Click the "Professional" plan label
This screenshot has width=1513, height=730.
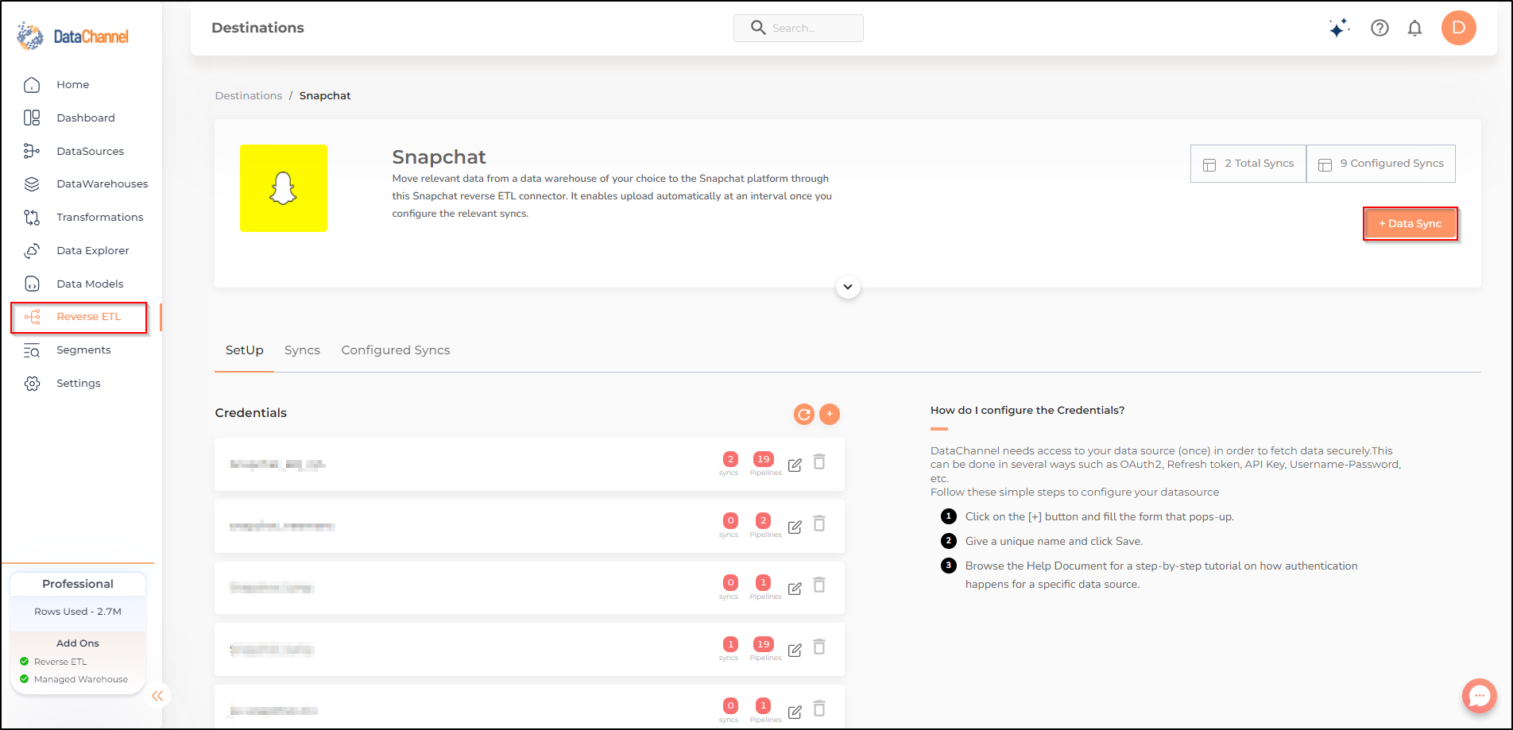pyautogui.click(x=78, y=584)
